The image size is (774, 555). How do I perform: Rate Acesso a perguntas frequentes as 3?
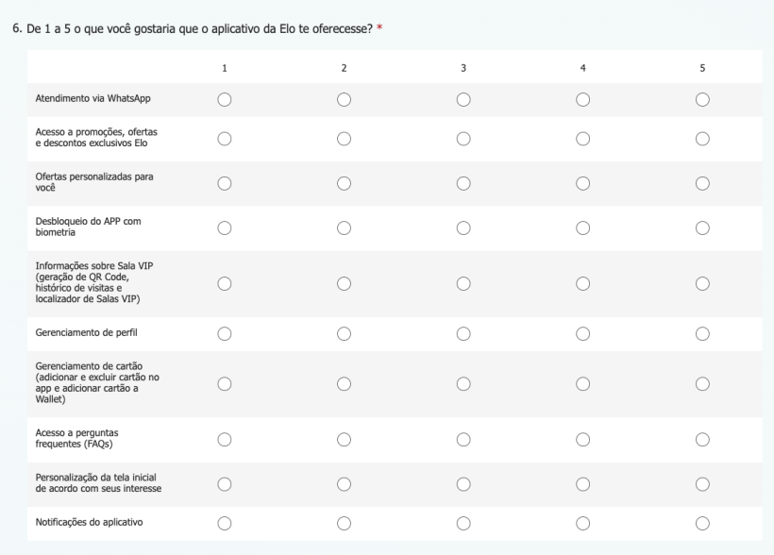click(x=463, y=439)
